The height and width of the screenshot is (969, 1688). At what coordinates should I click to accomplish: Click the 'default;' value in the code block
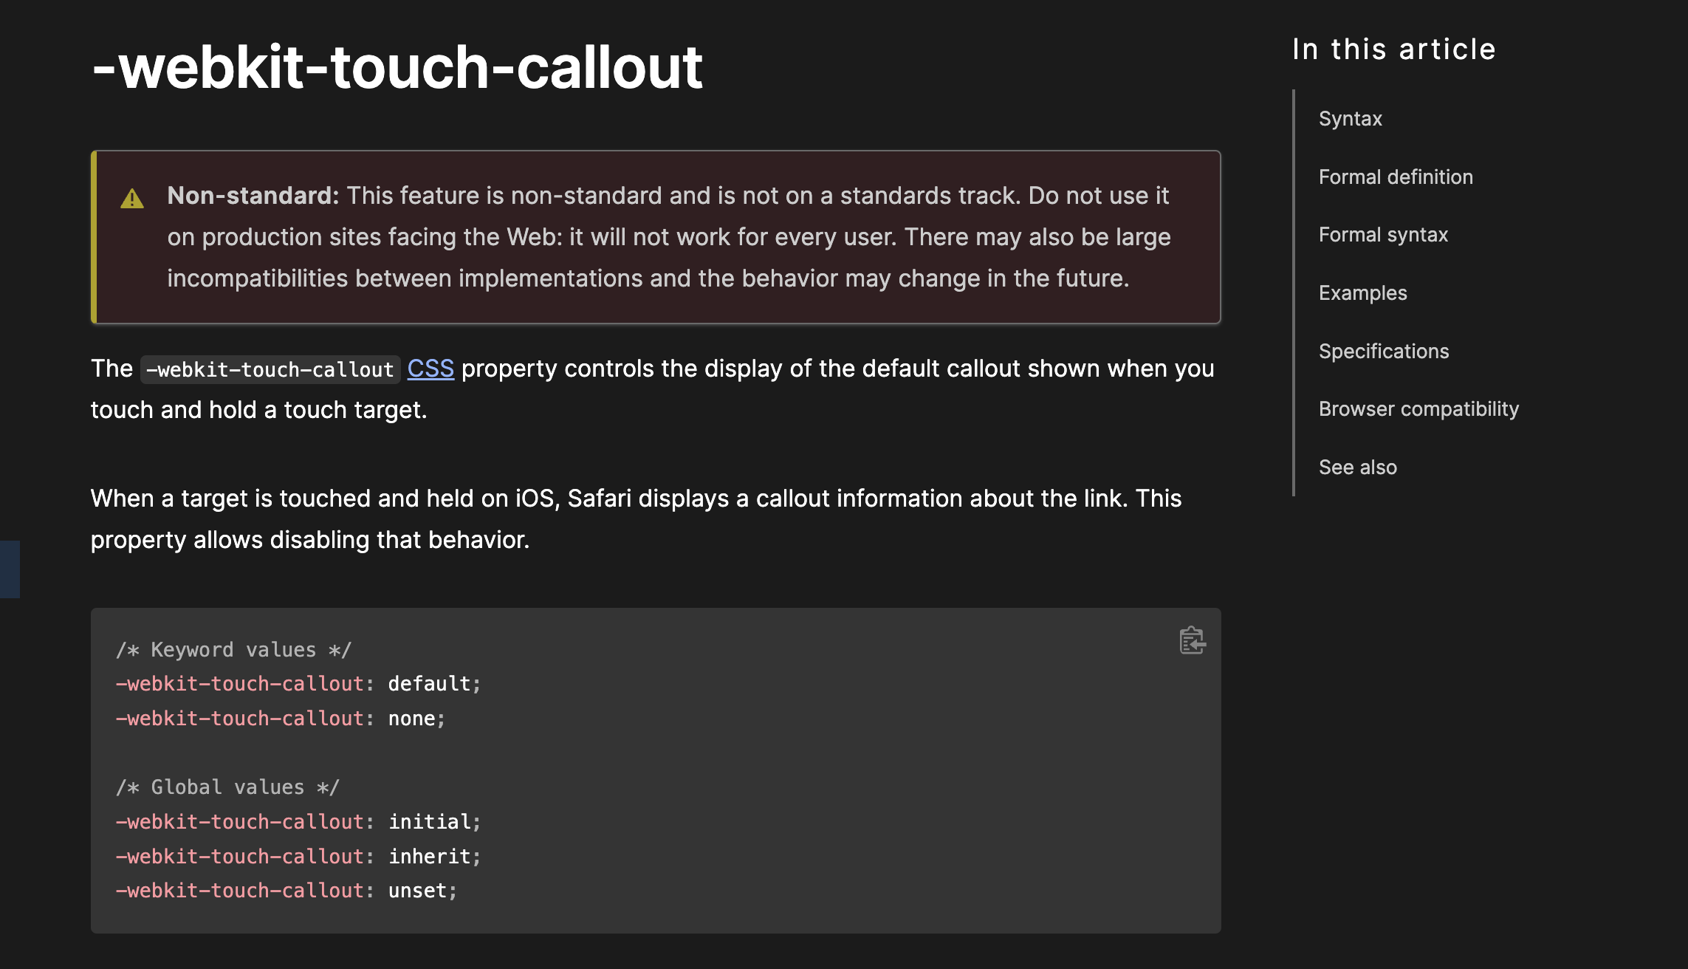(x=433, y=684)
